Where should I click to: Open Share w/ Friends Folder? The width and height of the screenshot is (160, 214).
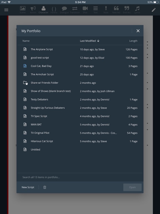pos(44,83)
